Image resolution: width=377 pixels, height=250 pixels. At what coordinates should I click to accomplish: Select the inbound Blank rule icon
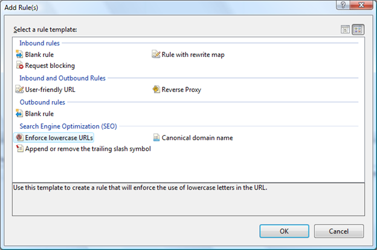(19, 54)
